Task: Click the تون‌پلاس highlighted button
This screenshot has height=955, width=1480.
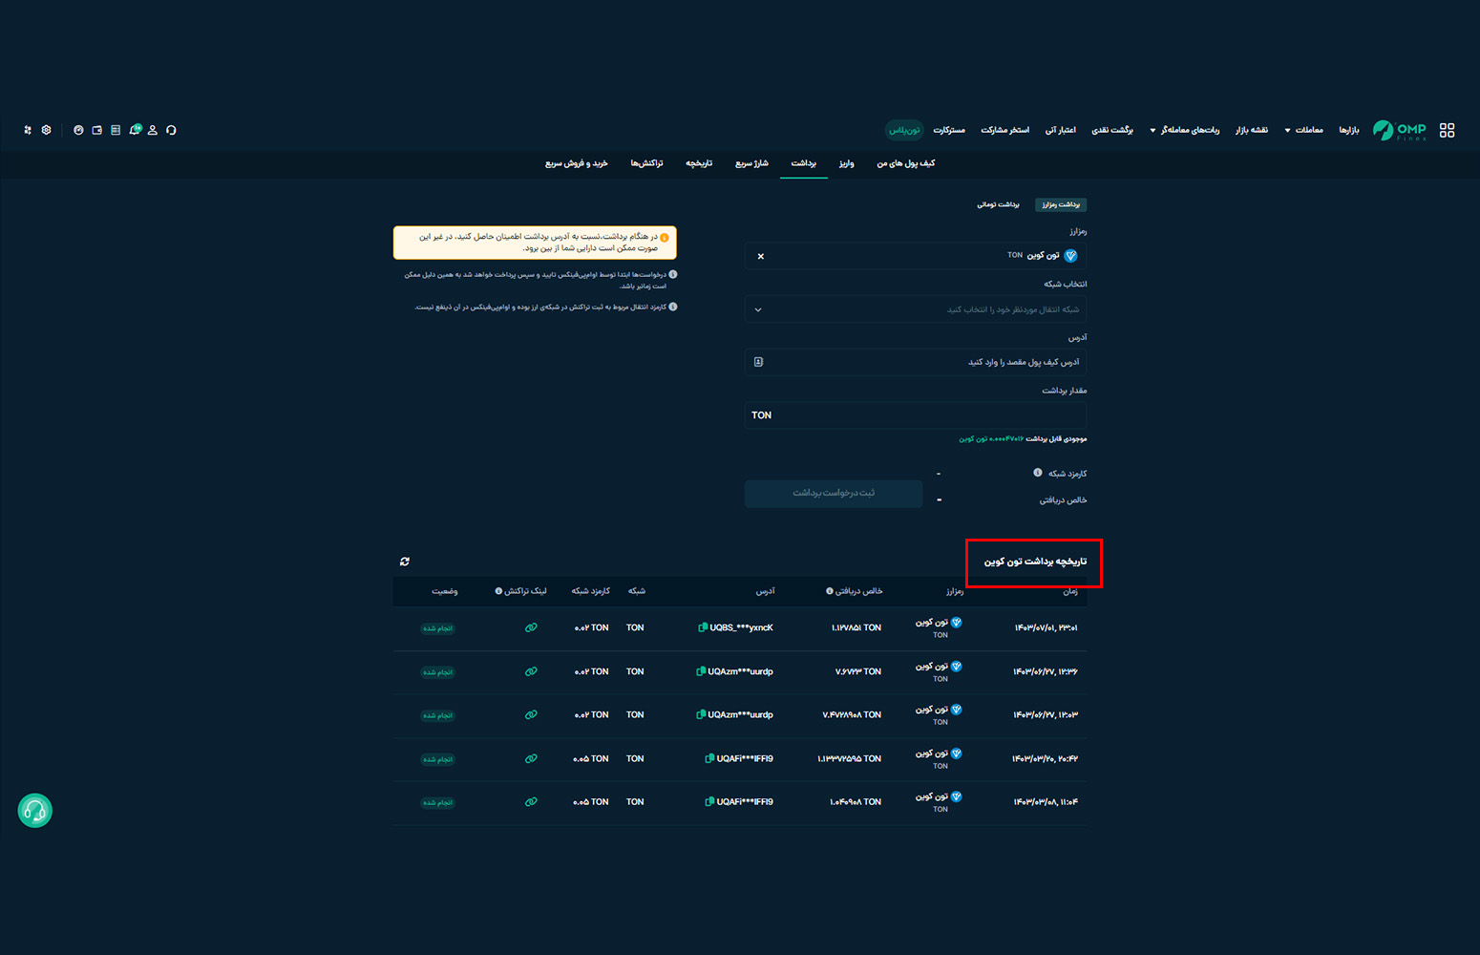Action: pyautogui.click(x=904, y=130)
